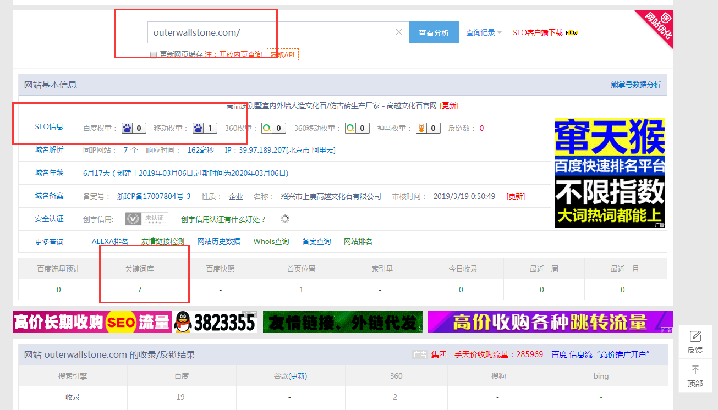Open the 百度 信息流 竞价推广开户 ad link
Image resolution: width=718 pixels, height=410 pixels.
coord(601,354)
